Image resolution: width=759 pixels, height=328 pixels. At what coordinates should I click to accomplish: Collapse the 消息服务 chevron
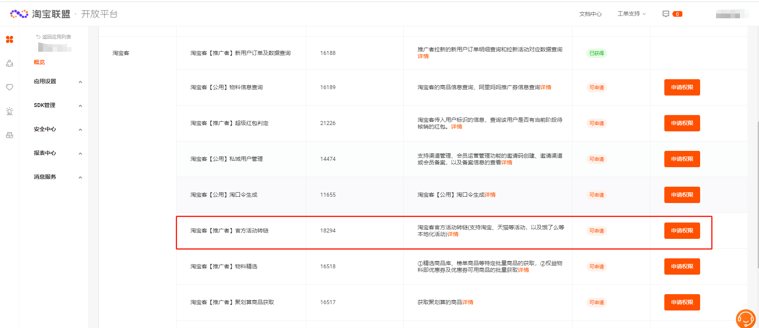(x=80, y=178)
